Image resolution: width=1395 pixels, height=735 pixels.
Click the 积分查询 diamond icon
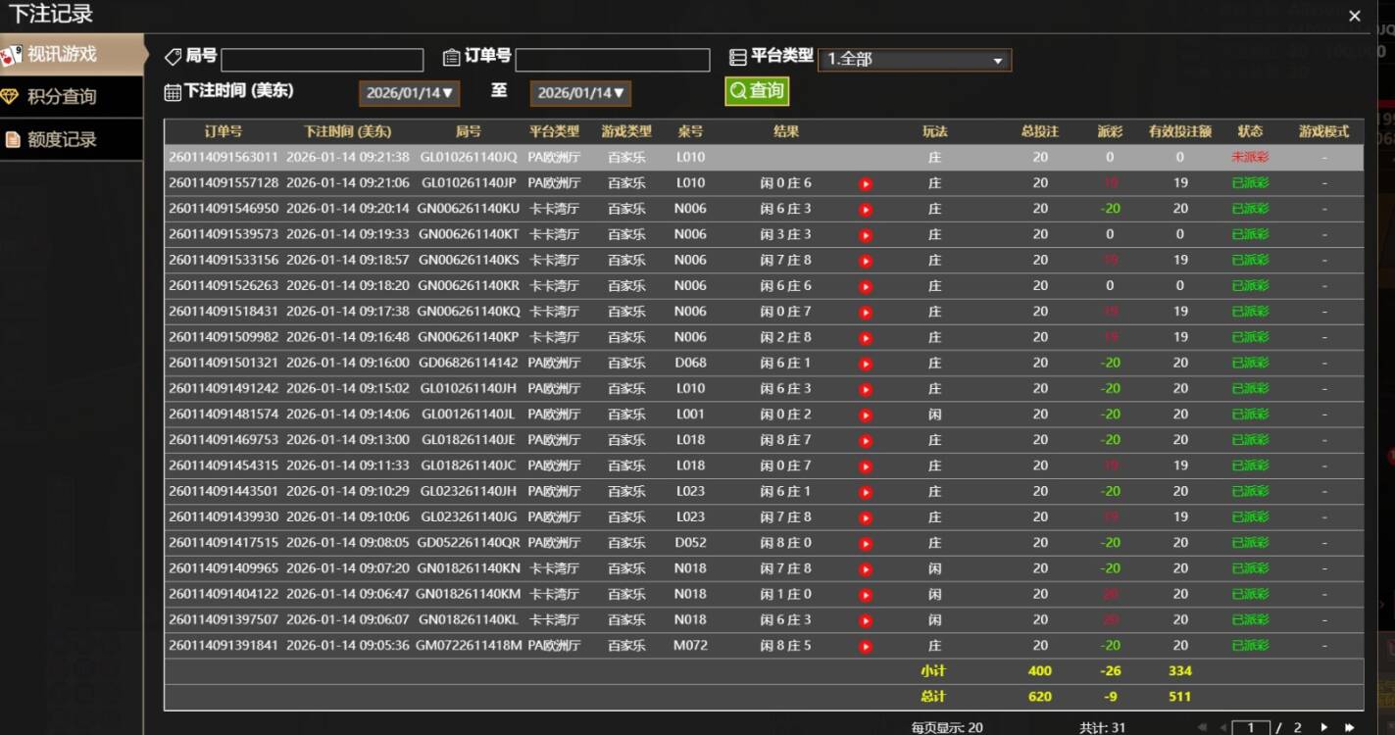click(11, 97)
